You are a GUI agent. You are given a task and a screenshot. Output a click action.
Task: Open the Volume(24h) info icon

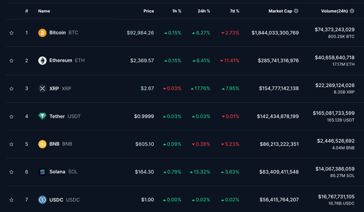point(352,11)
